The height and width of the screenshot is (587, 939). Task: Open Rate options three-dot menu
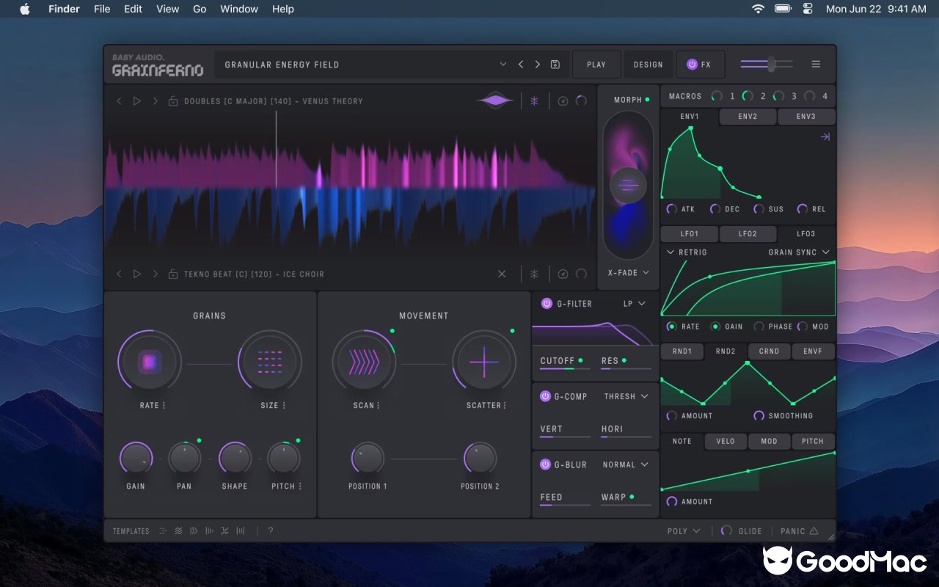click(164, 405)
